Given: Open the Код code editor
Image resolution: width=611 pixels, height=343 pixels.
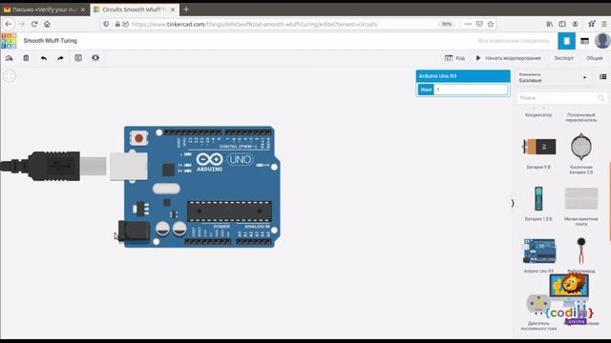Looking at the screenshot, I should click(454, 58).
